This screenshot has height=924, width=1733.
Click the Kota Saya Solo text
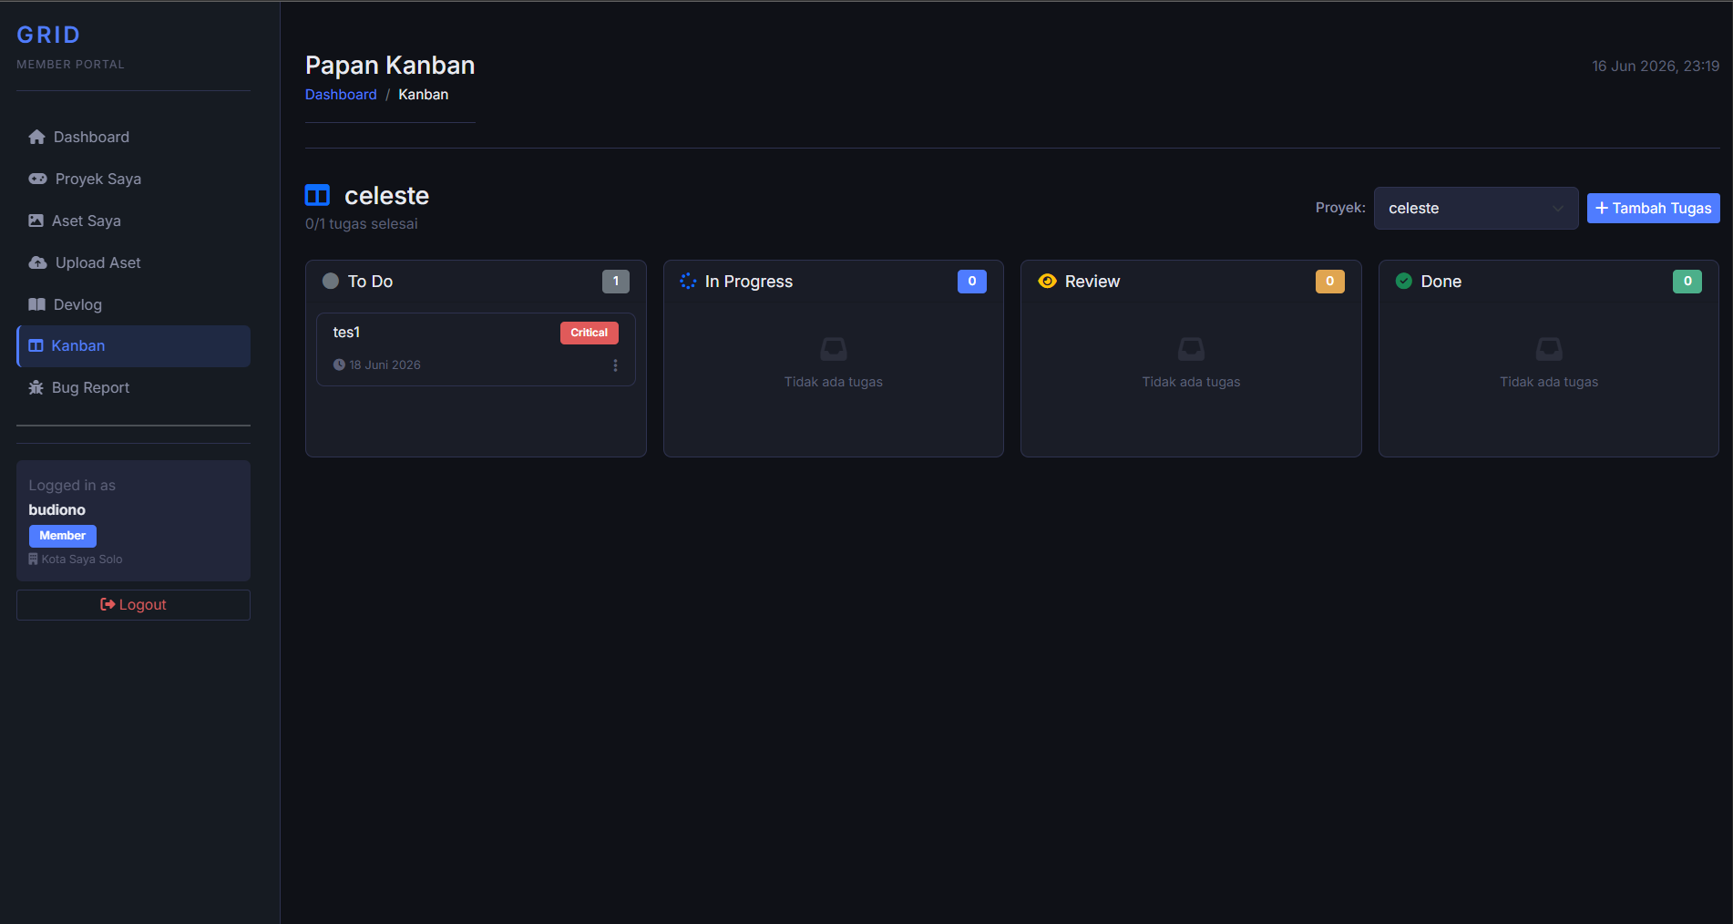82,560
